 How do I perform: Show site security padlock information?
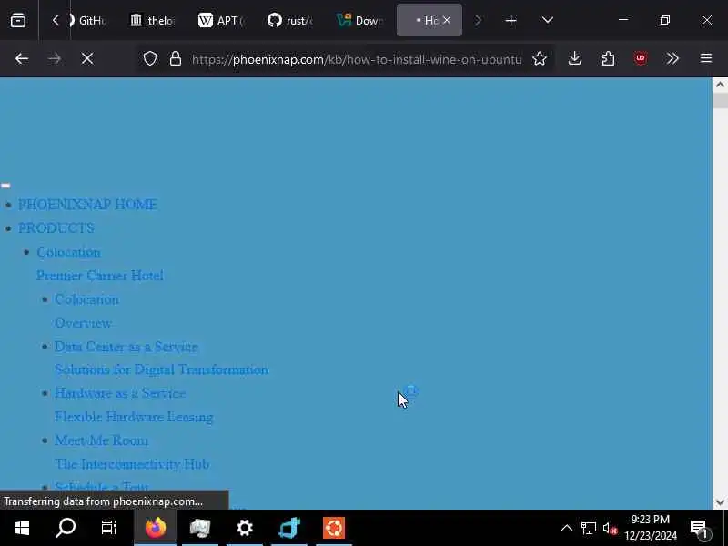click(176, 58)
